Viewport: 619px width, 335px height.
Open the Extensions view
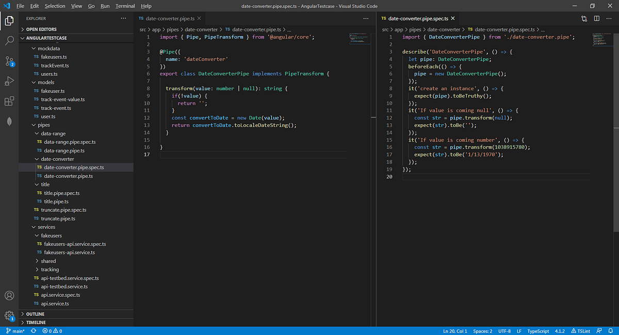(x=9, y=101)
